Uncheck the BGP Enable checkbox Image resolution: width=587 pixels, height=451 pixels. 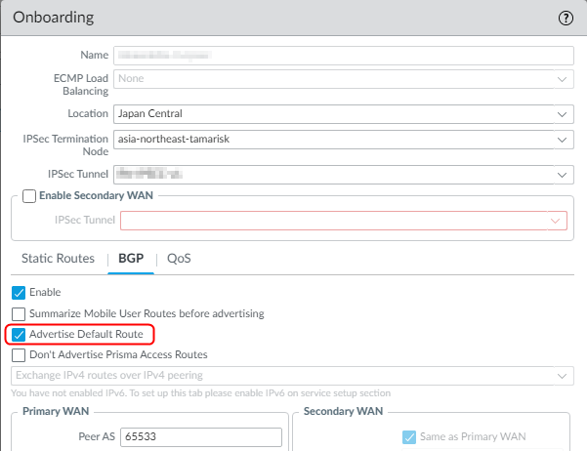(19, 292)
